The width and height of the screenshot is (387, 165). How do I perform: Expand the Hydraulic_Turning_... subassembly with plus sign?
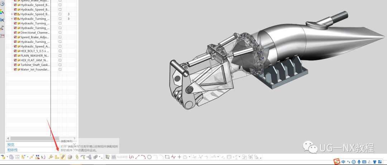point(12,19)
